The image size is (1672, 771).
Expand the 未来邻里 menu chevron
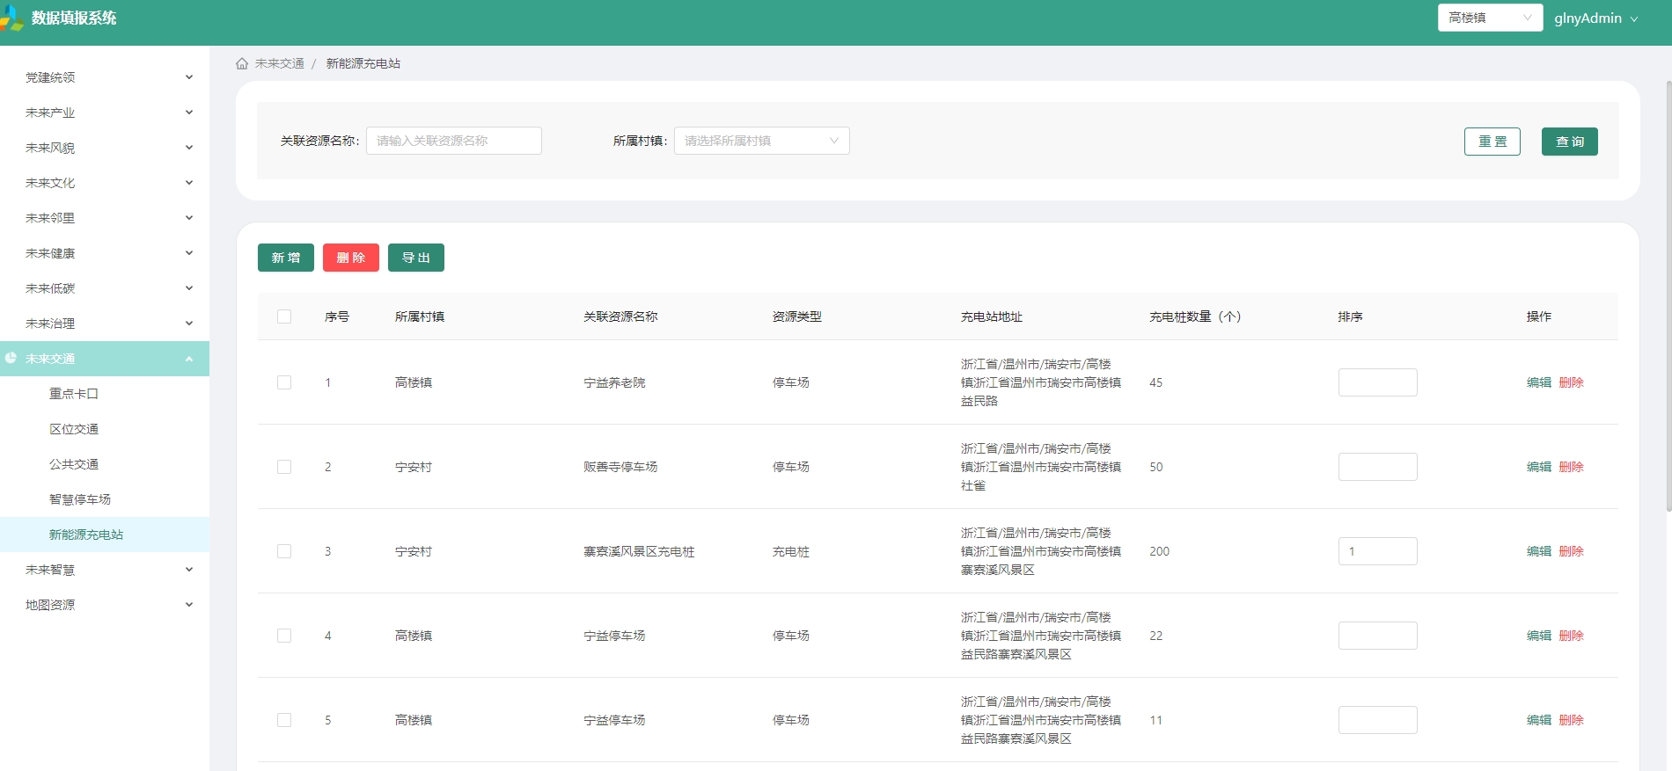(188, 218)
